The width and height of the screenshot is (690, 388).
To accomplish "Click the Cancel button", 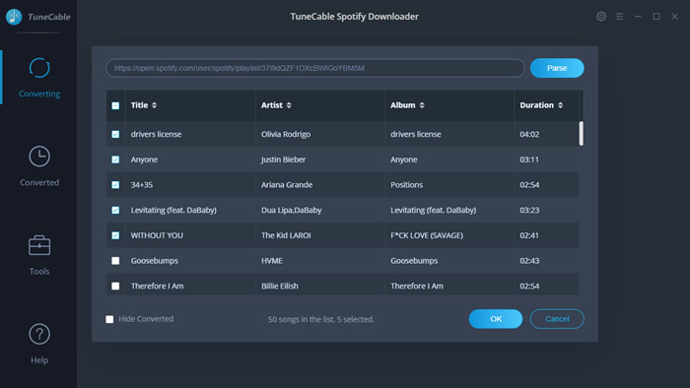I will click(557, 319).
